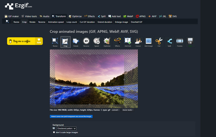Open the Doorbell GIF tab
216x137 pixels.
[136, 22]
